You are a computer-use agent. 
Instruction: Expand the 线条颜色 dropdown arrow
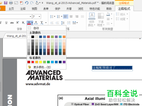click(x=95, y=25)
